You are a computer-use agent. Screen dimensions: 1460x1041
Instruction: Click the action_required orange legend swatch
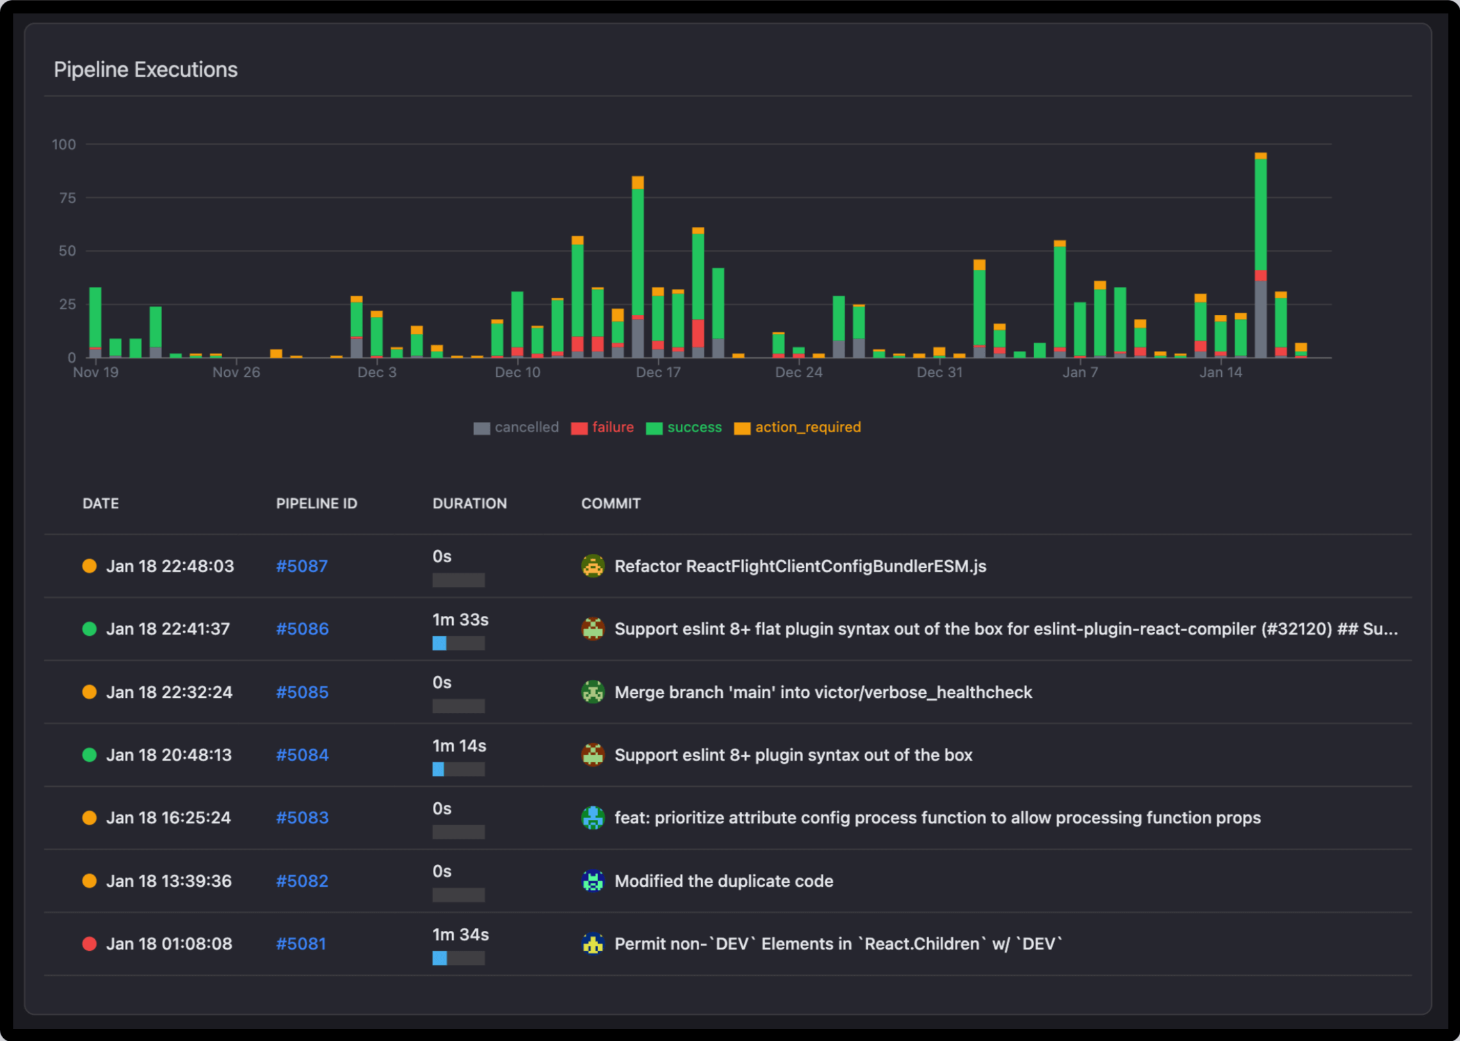(x=742, y=428)
